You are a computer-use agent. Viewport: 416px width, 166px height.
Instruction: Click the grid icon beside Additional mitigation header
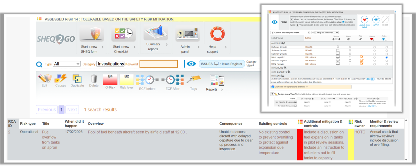tap(300, 122)
